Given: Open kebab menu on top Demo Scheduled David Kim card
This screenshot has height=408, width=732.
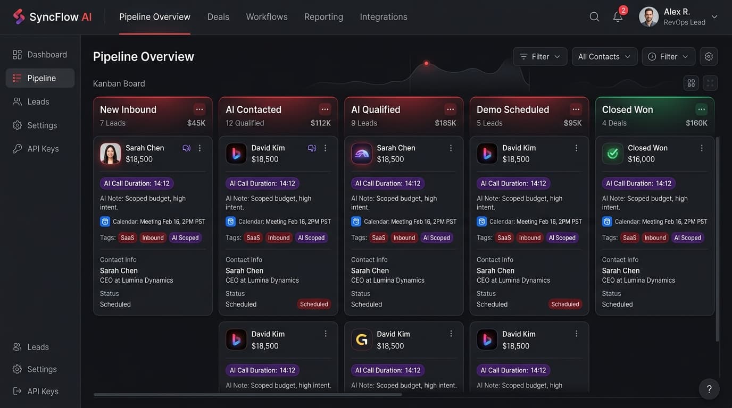Looking at the screenshot, I should pos(577,148).
